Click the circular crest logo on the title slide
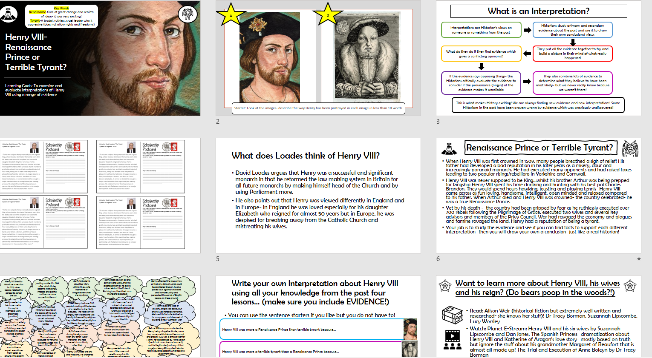Image resolution: width=652 pixels, height=358 pixels. pyautogui.click(x=188, y=14)
